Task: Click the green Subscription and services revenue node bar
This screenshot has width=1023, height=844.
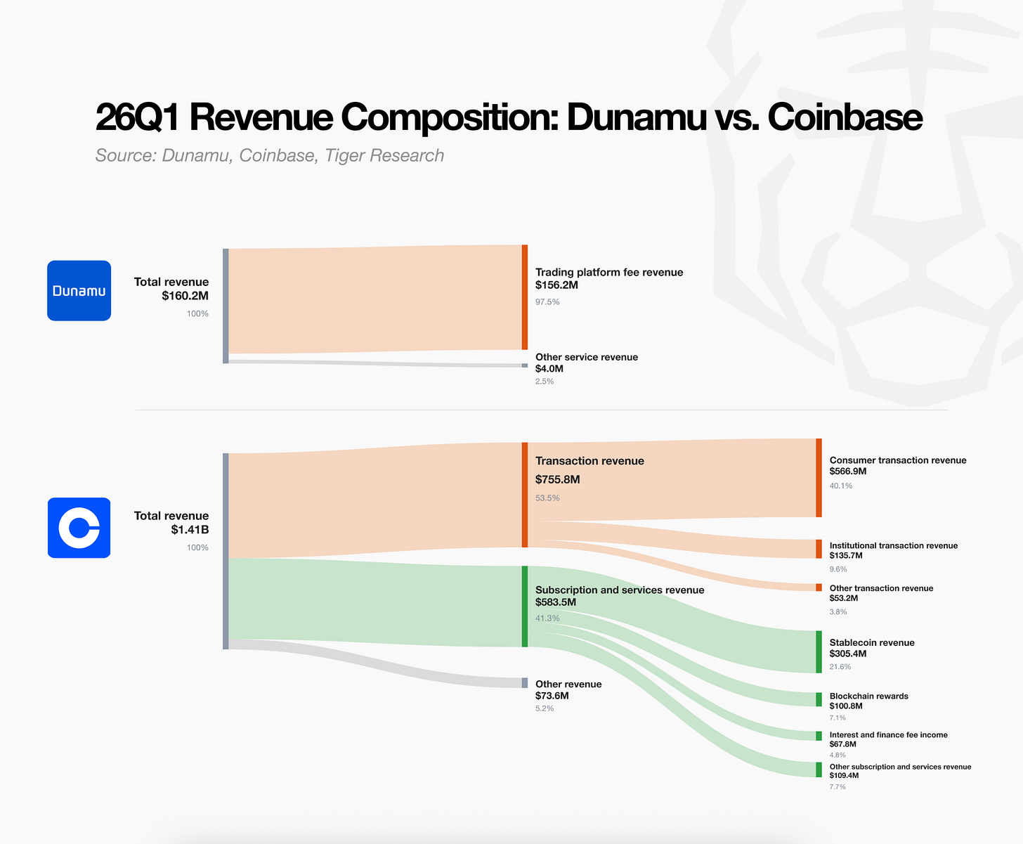Action: [525, 606]
